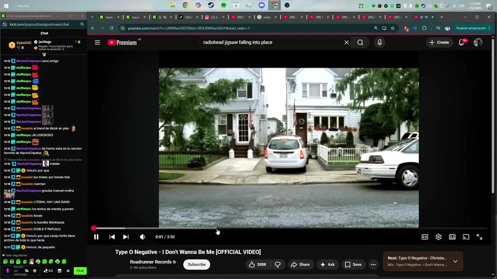This screenshot has height=279, width=497.
Task: Open Chrome tab search dropdown arrow
Action: click(x=92, y=17)
